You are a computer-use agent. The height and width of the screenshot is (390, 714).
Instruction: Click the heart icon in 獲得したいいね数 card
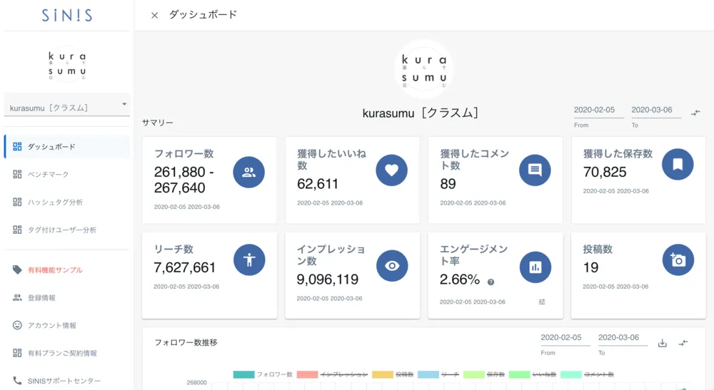click(x=391, y=170)
